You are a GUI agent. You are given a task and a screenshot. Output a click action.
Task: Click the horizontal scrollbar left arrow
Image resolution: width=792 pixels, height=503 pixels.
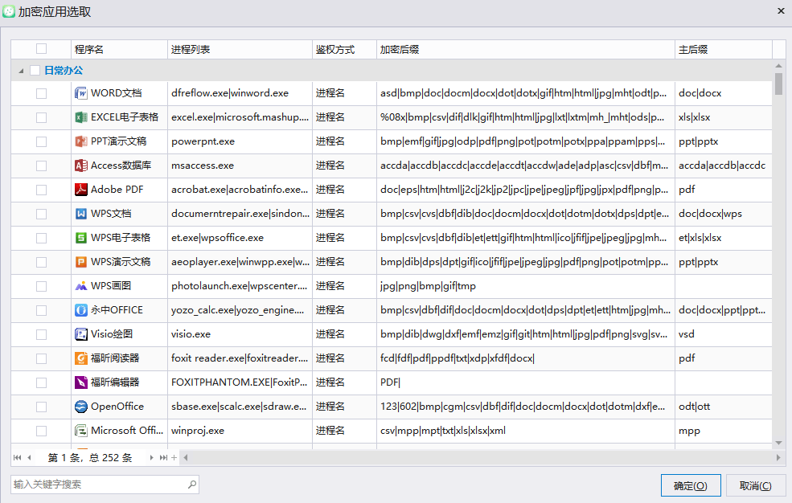click(x=186, y=457)
